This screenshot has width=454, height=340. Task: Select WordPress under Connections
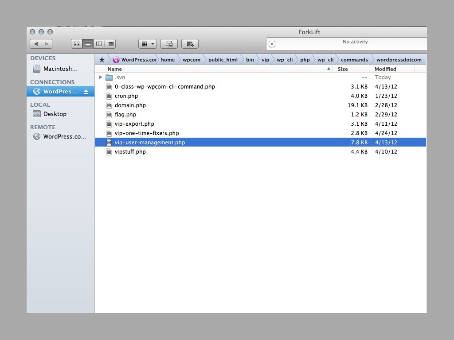(x=60, y=91)
